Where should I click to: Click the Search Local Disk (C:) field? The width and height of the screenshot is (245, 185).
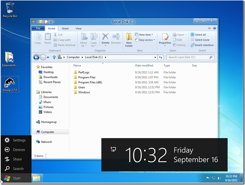tap(191, 57)
